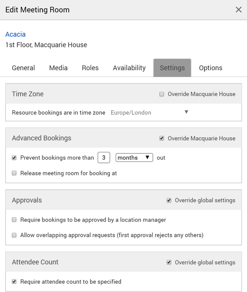Enable Time Zone override of Macquarie House
This screenshot has height=292, width=247.
click(162, 94)
